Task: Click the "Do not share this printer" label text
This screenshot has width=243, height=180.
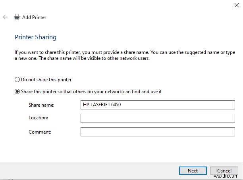Action: point(46,80)
